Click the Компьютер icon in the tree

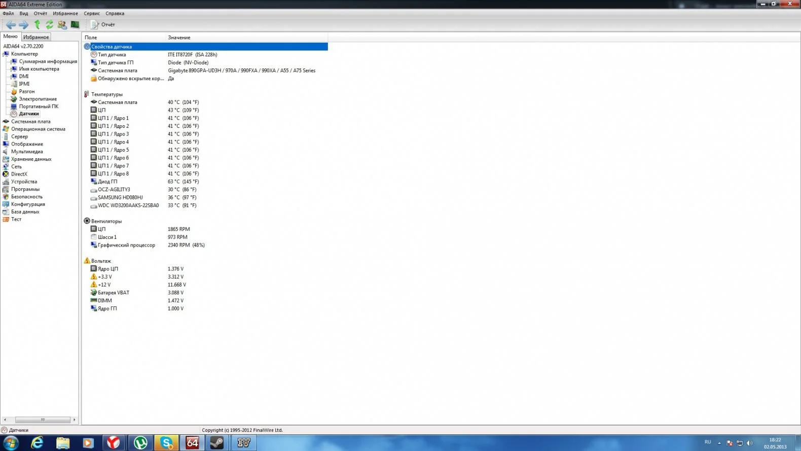pos(6,54)
